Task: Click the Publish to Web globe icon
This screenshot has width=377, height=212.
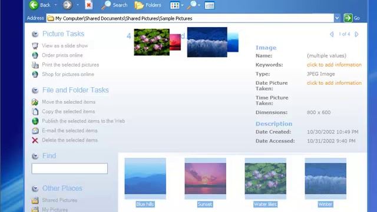Action: (35, 121)
